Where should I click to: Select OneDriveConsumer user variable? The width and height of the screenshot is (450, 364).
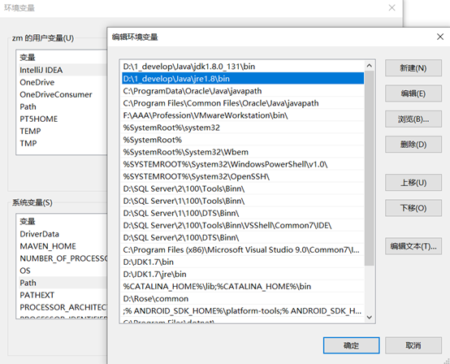[x=62, y=94]
